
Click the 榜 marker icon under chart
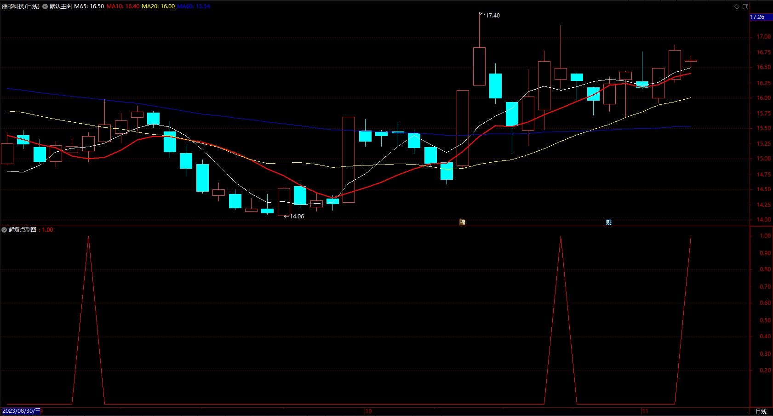462,222
